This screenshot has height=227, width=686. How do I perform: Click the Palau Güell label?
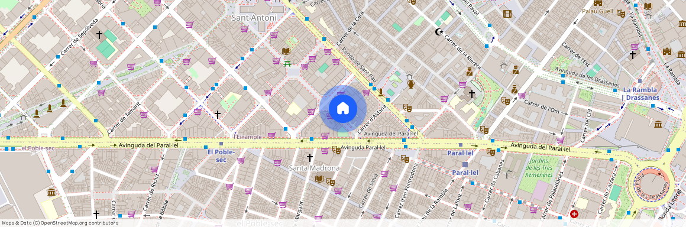tap(598, 11)
